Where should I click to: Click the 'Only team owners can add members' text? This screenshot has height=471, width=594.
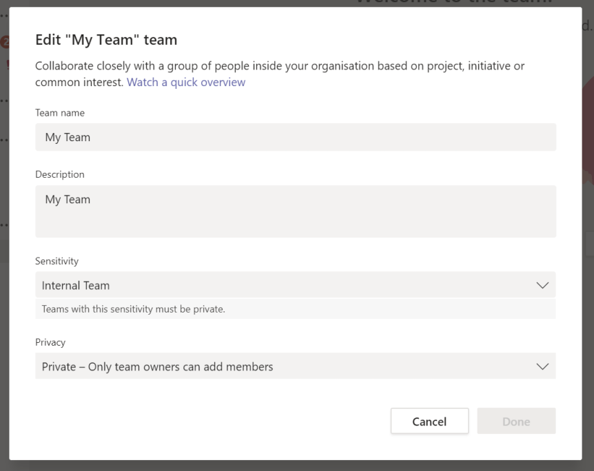tap(181, 366)
